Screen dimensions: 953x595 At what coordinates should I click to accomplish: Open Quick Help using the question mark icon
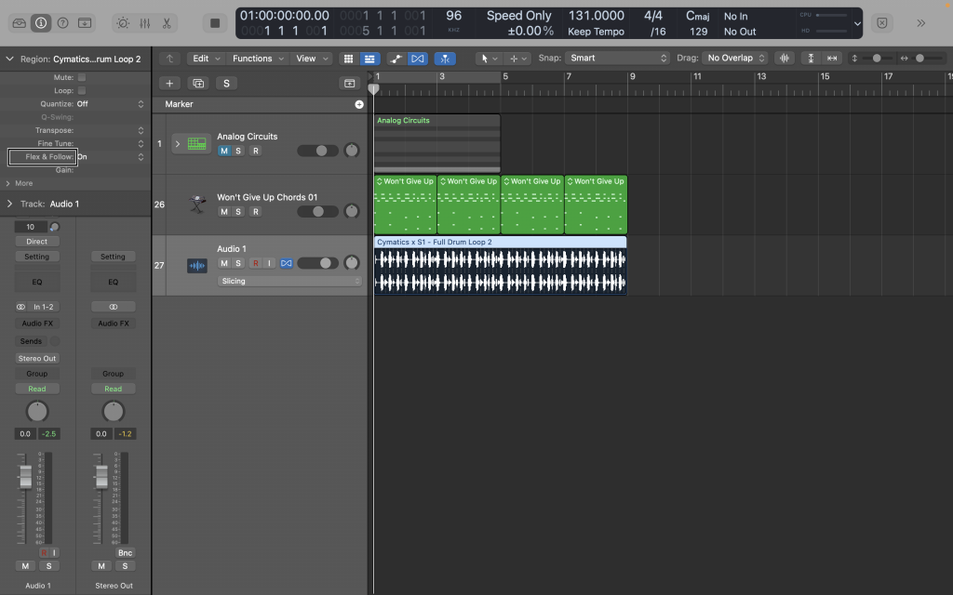(62, 21)
